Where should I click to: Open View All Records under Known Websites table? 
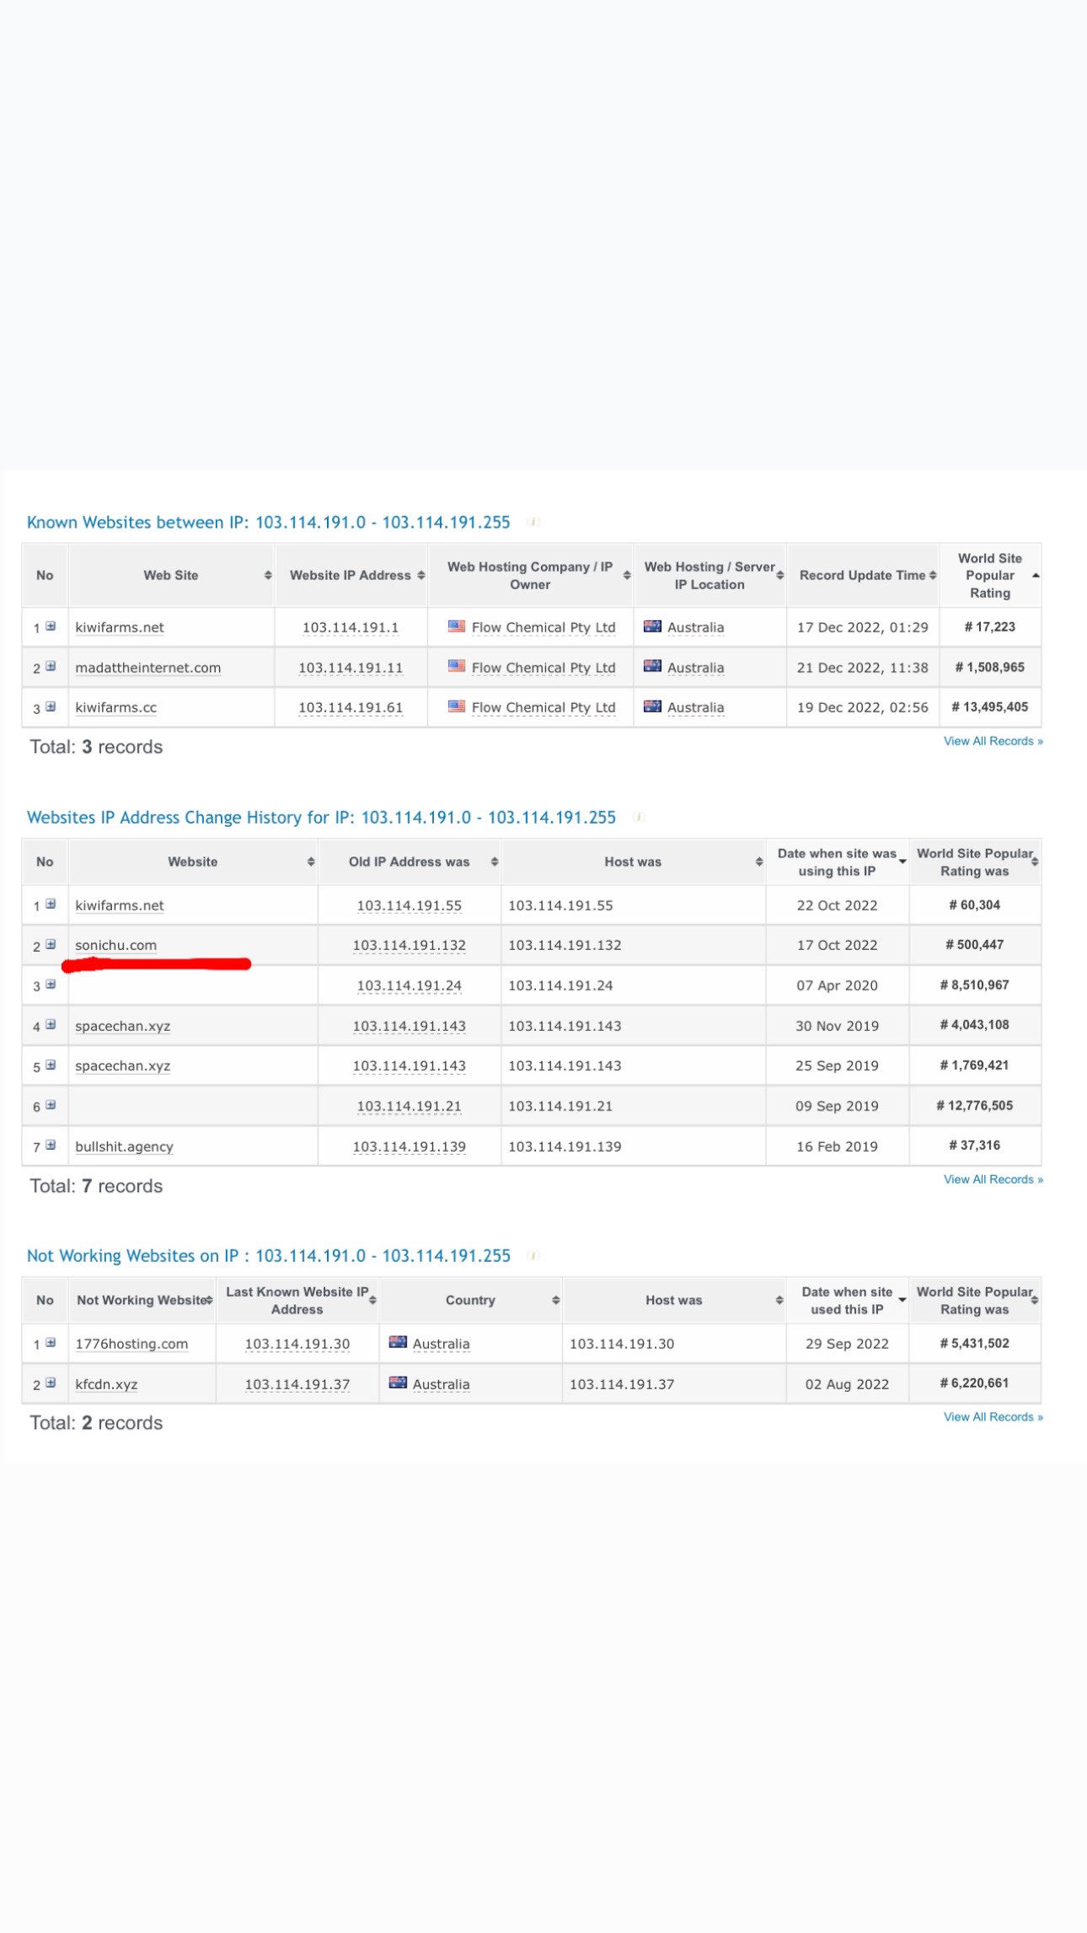coord(993,741)
